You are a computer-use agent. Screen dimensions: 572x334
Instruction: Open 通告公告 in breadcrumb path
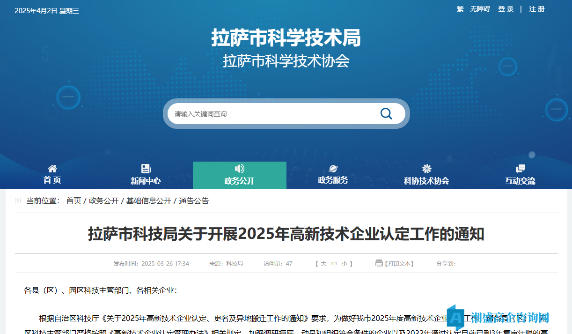coord(194,201)
